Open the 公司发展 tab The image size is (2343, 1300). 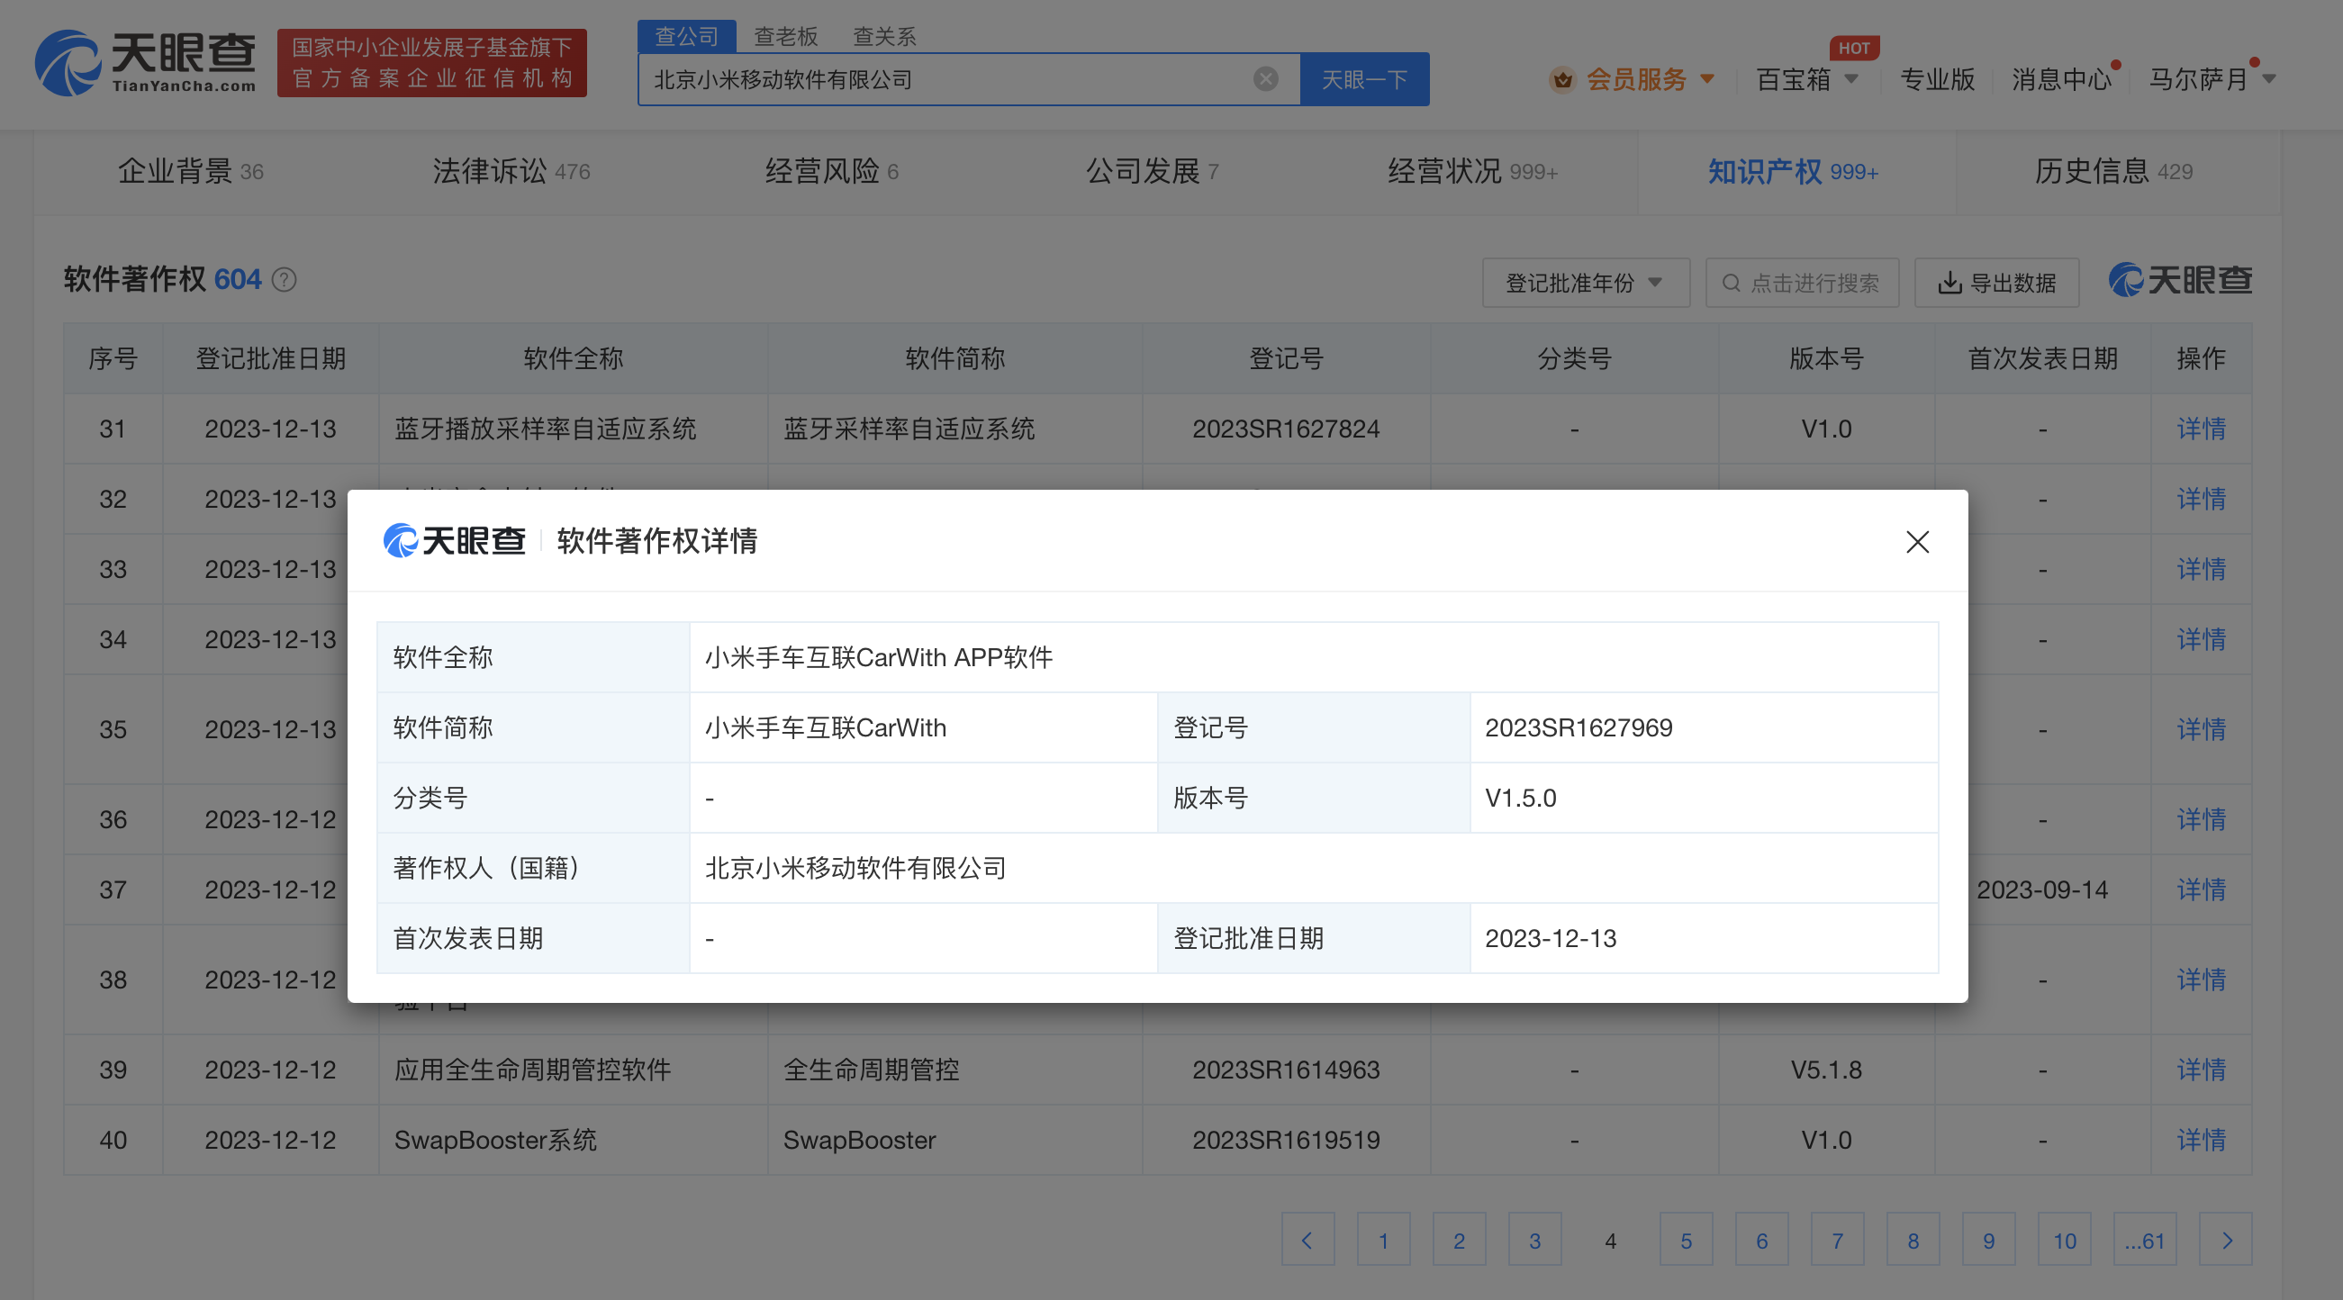pos(1152,171)
